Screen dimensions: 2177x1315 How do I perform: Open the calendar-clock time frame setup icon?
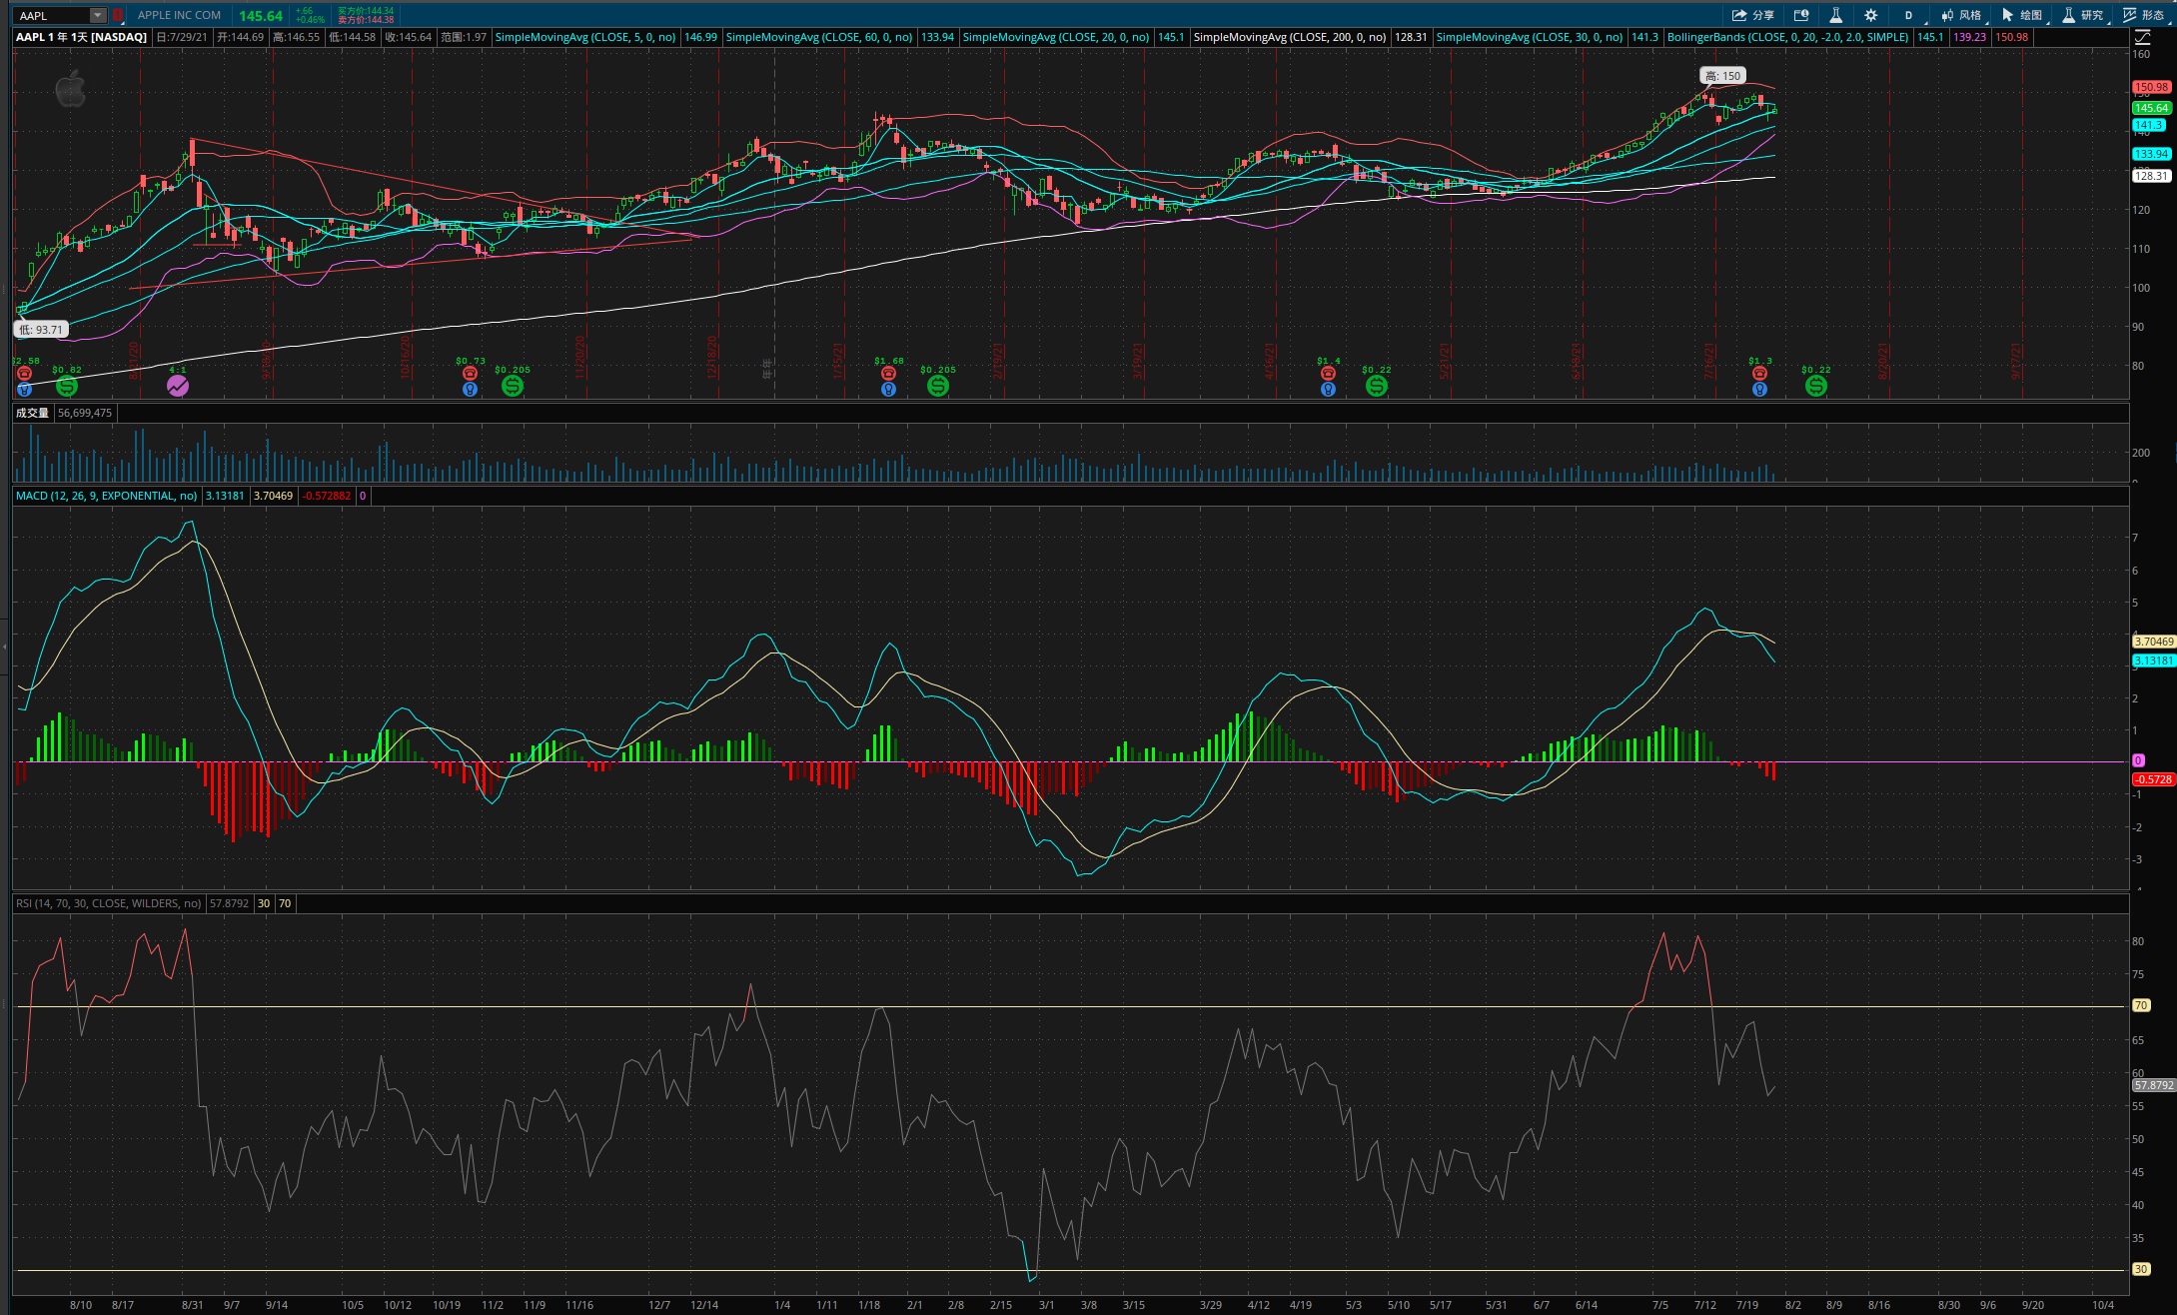tap(1801, 15)
